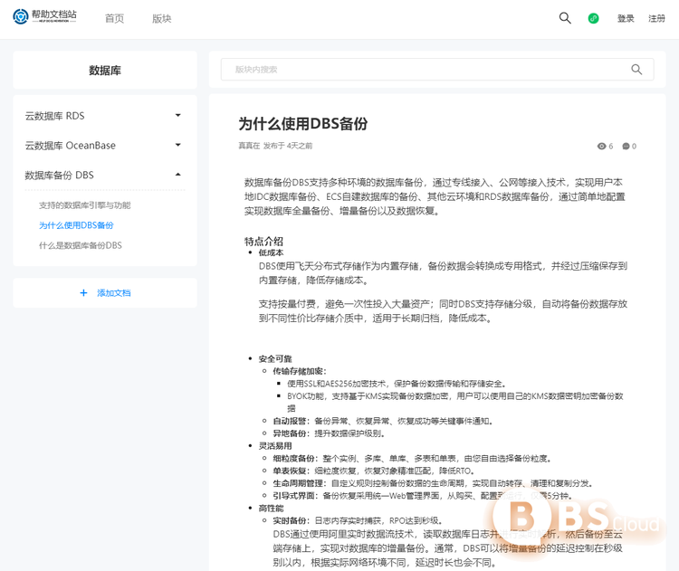679x571 pixels.
Task: Click the 帮助文档站 site logo
Action: point(44,16)
